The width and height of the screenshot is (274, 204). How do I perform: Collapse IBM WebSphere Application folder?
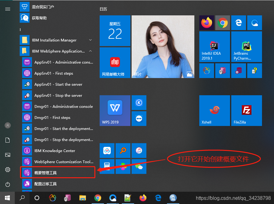click(x=57, y=51)
